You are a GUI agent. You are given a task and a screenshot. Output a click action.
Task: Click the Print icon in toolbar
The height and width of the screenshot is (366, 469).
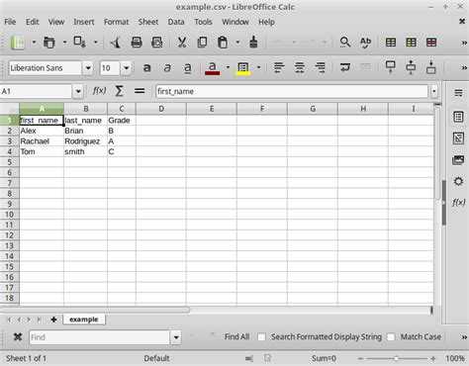(x=137, y=43)
